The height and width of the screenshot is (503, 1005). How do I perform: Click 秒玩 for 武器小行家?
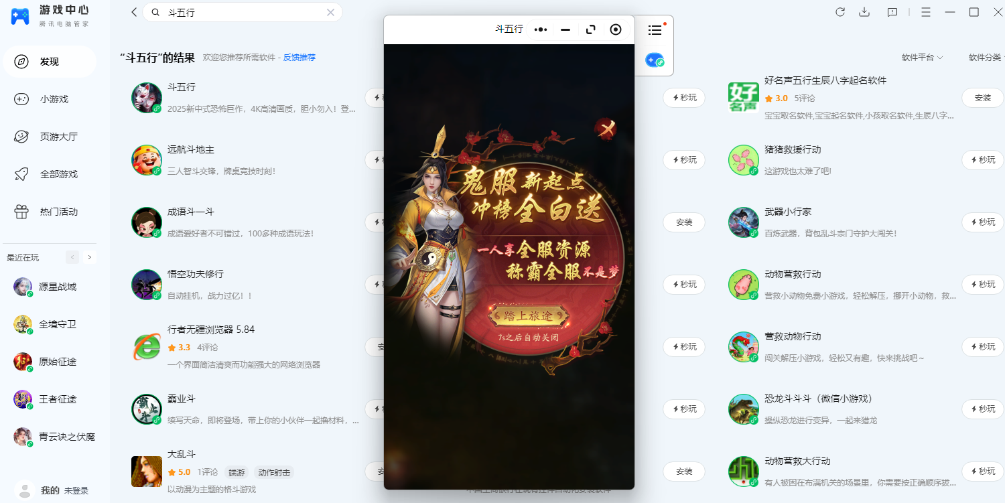pyautogui.click(x=983, y=222)
